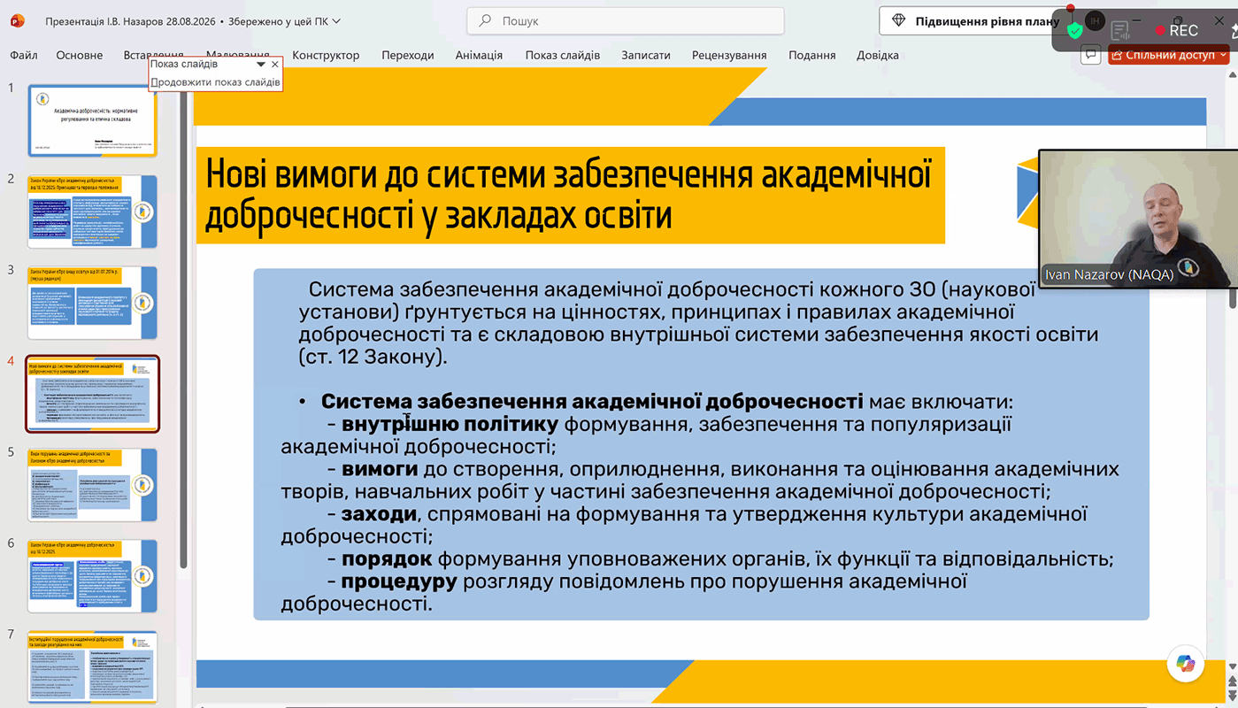Screen dimensions: 1238x708
Task: Click the IH profile avatar
Action: coord(1096,20)
